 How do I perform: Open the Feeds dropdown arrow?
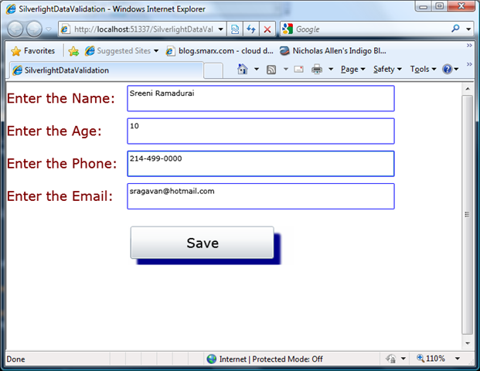click(286, 70)
